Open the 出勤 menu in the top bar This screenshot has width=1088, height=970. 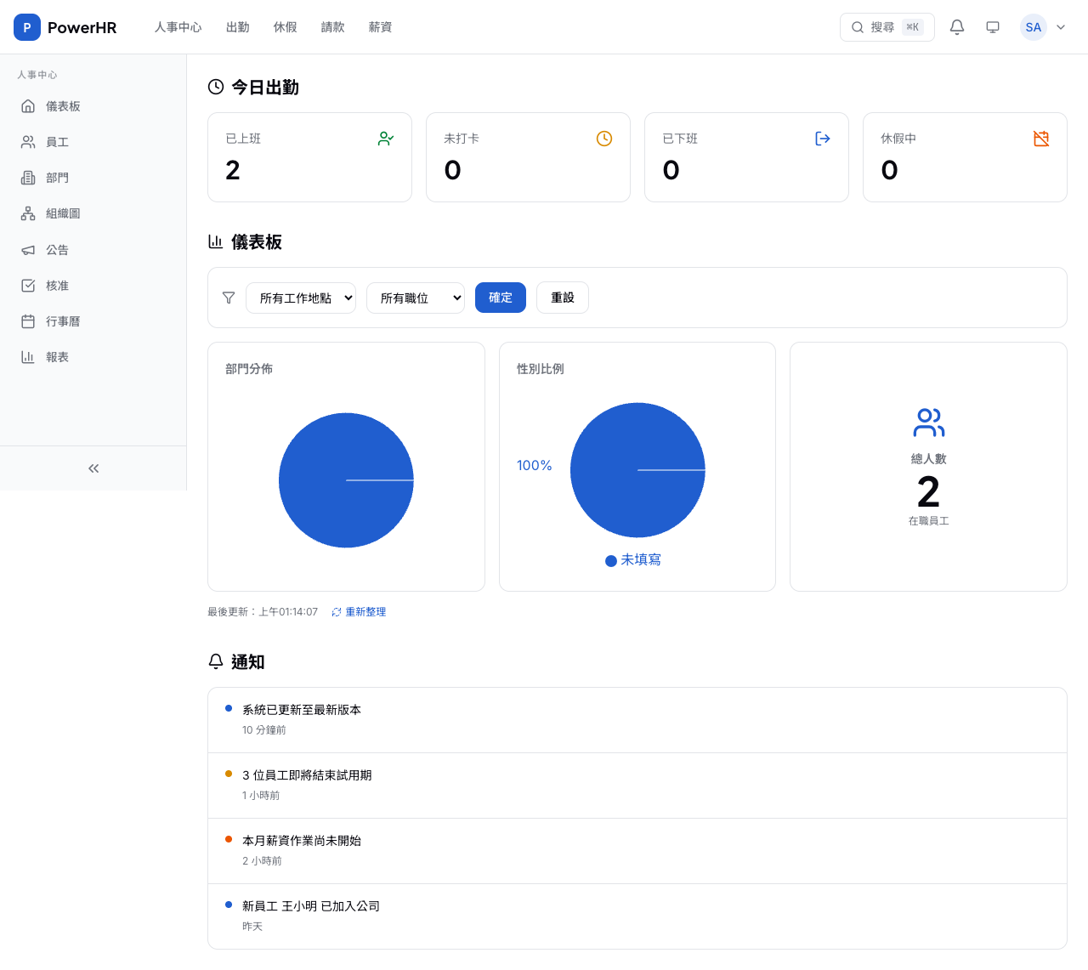237,26
